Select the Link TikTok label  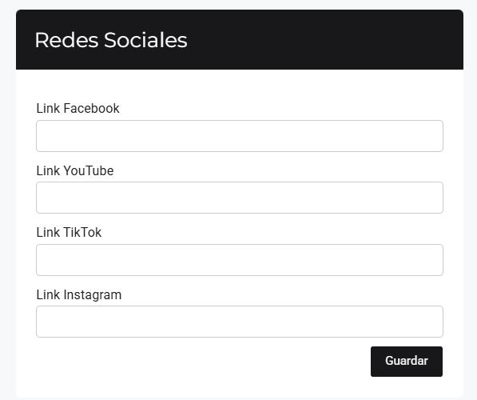[x=69, y=233]
